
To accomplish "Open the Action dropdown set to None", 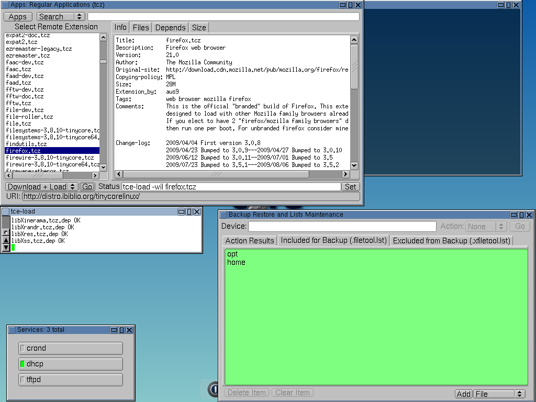I will (486, 226).
